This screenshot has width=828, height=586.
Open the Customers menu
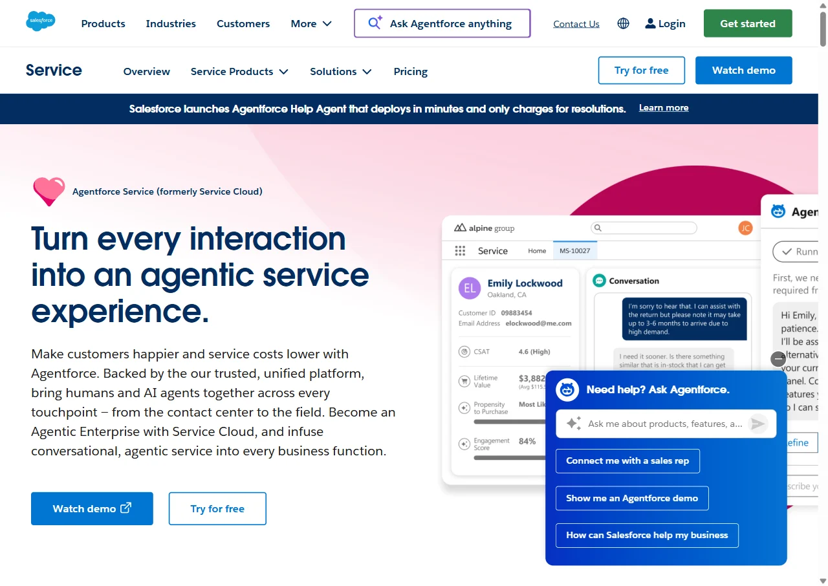[243, 23]
